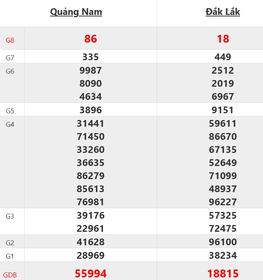The width and height of the screenshot is (263, 280).
Task: Click the G8 prize row label
Action: pos(10,40)
